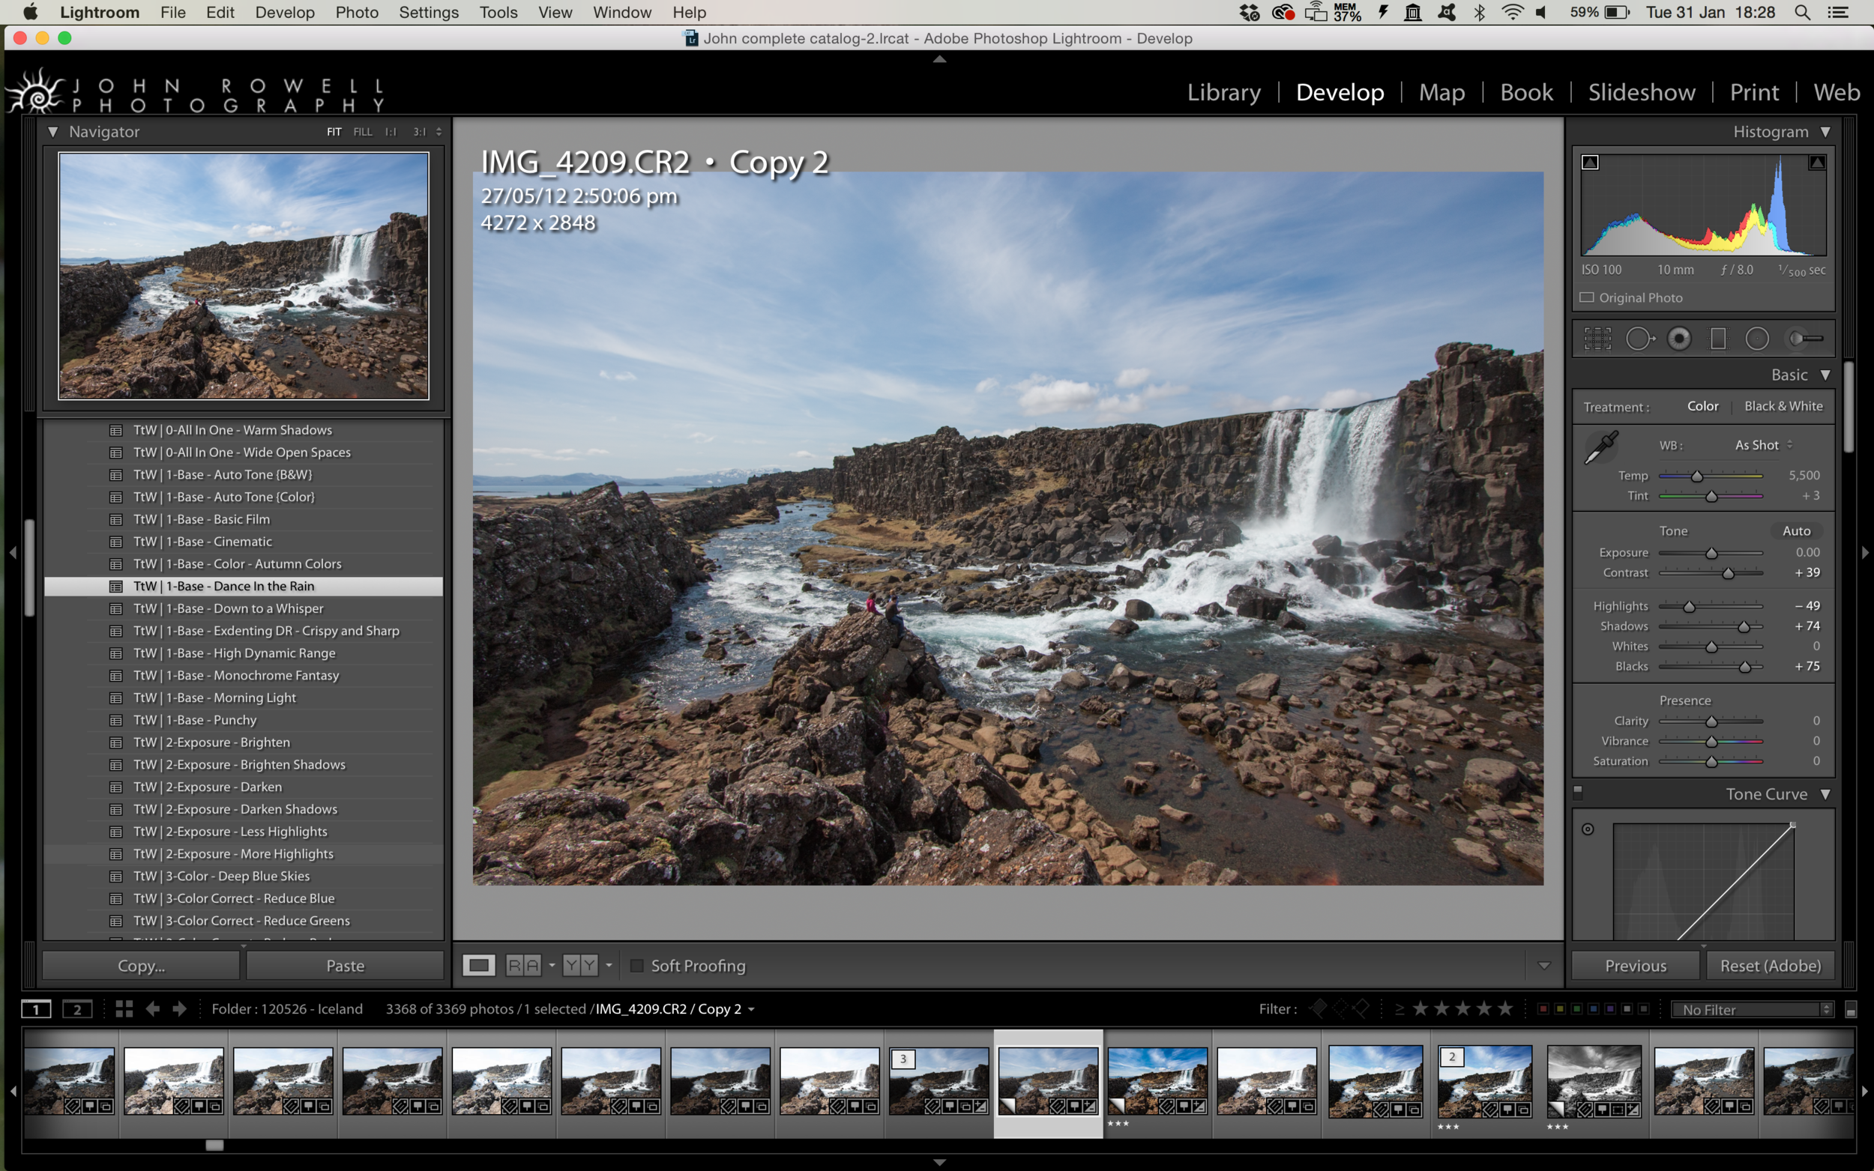Image resolution: width=1874 pixels, height=1171 pixels.
Task: Select the Radial Filter tool
Action: point(1757,339)
